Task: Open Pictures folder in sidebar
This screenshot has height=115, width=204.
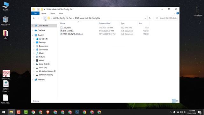Action: click(42, 57)
